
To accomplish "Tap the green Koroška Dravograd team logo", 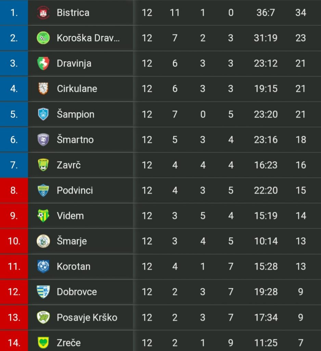I will click(x=43, y=38).
